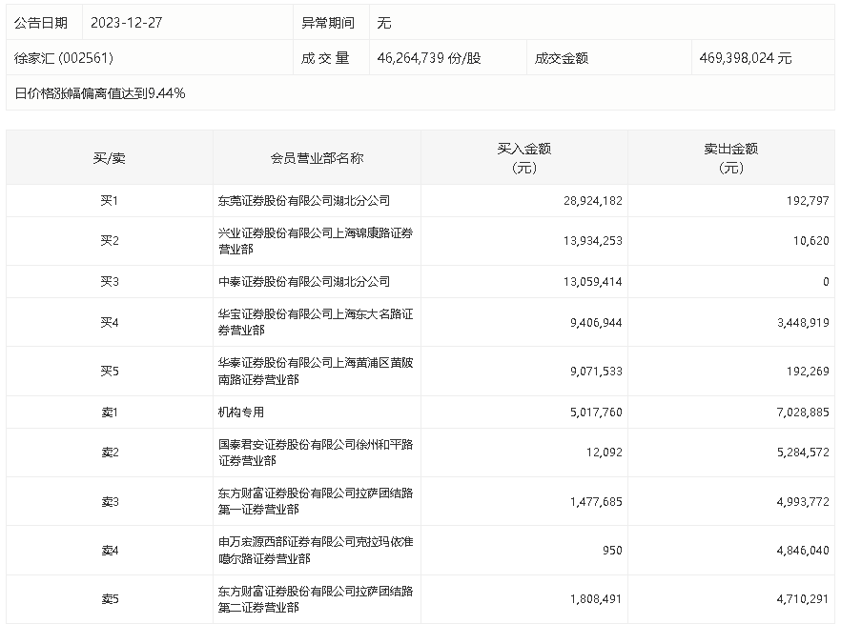The width and height of the screenshot is (841, 624).
Task: Select sell amount 7,028,885
Action: click(x=803, y=412)
